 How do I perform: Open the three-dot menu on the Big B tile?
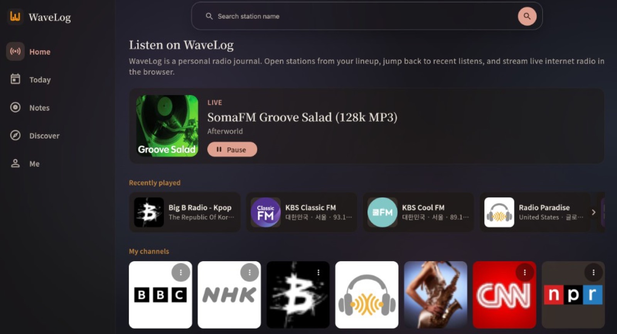tap(318, 272)
